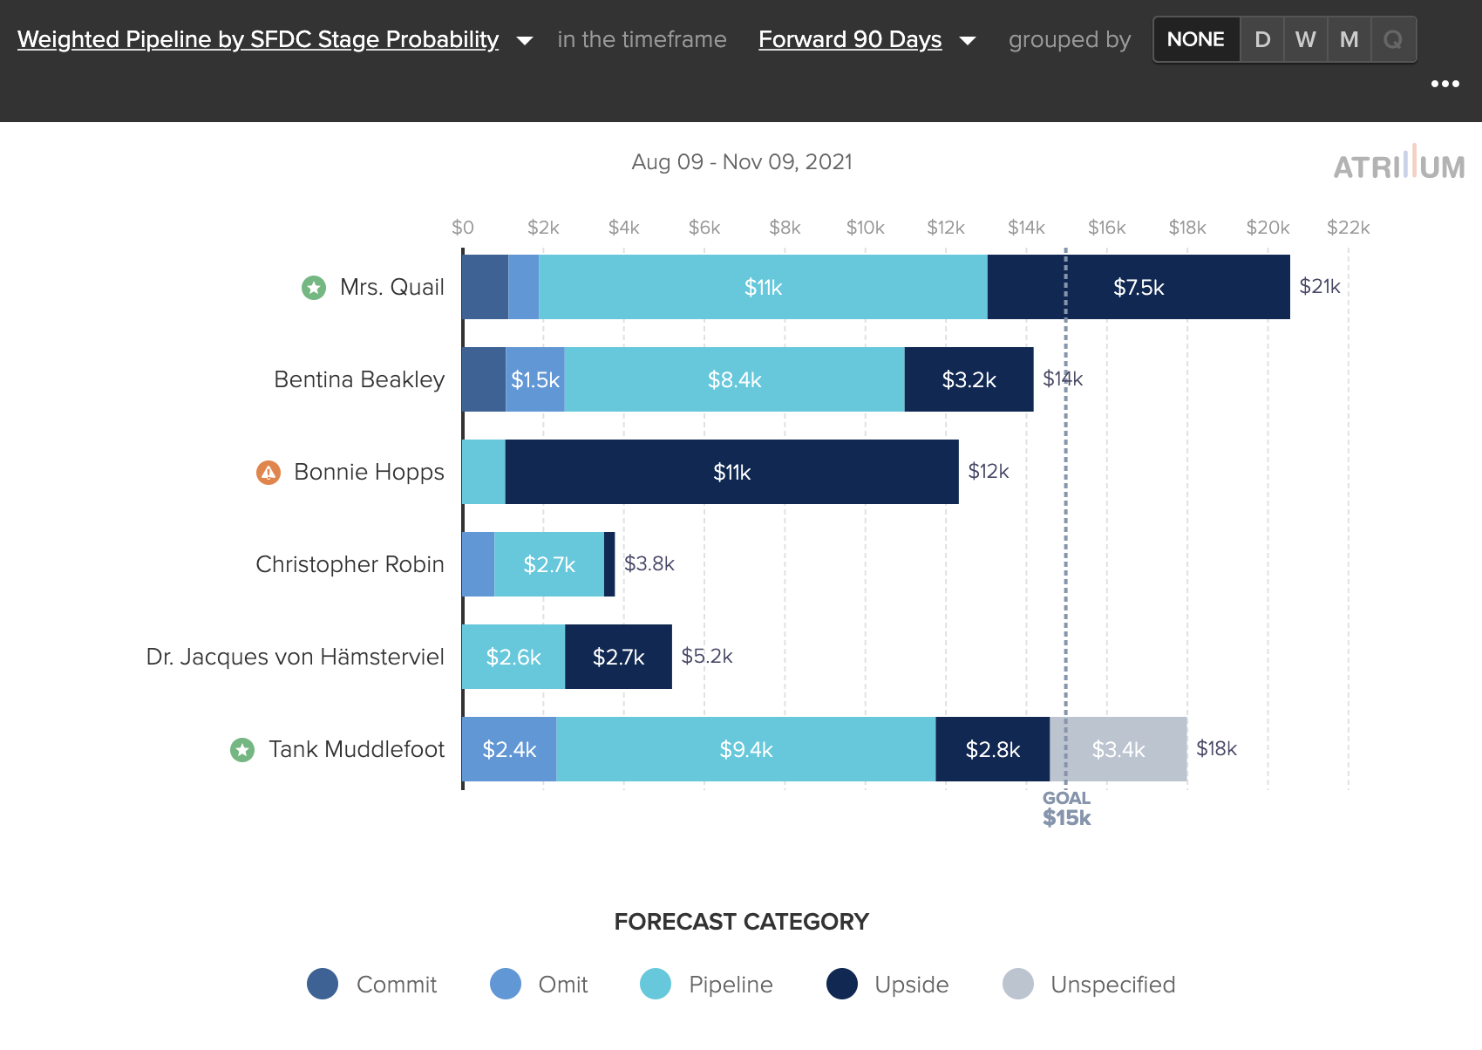Expand the chart title dropdown arrow
This screenshot has width=1482, height=1050.
(524, 40)
